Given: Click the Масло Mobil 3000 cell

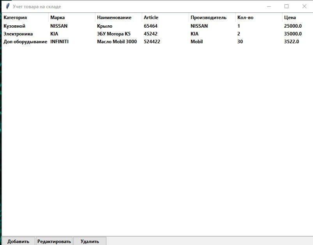Looking at the screenshot, I should pyautogui.click(x=117, y=42).
